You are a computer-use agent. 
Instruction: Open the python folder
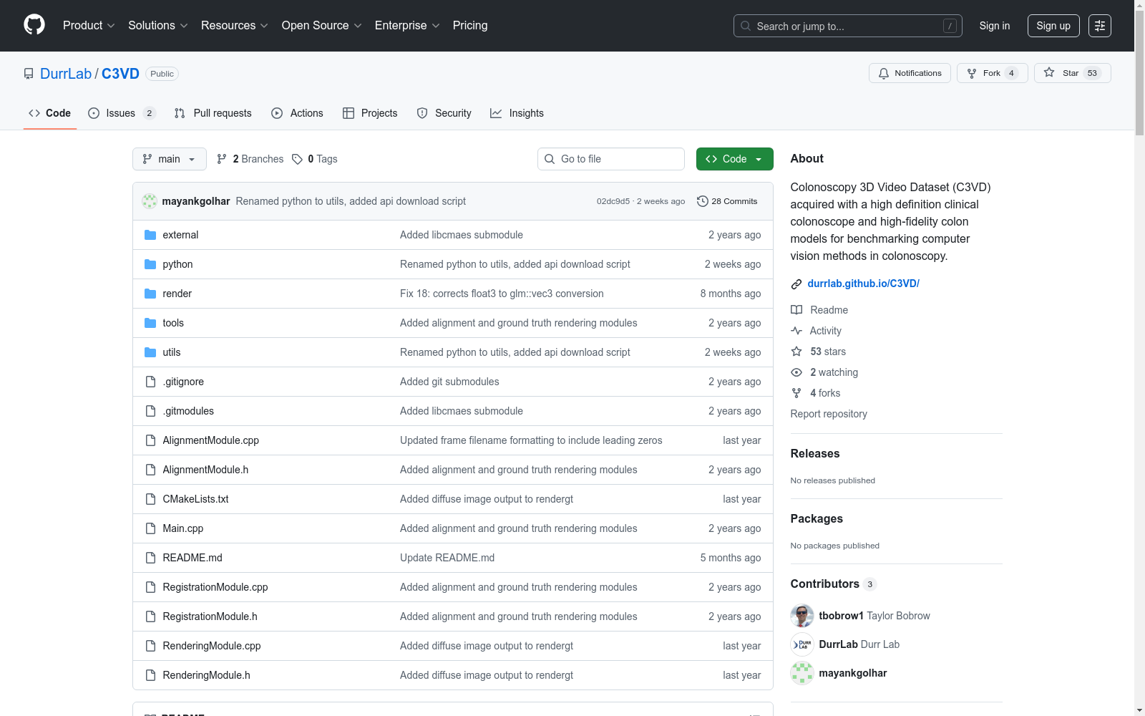177,264
